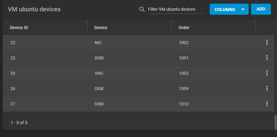
Task: Click the vertical scrollbar thumb
Action: [275, 122]
